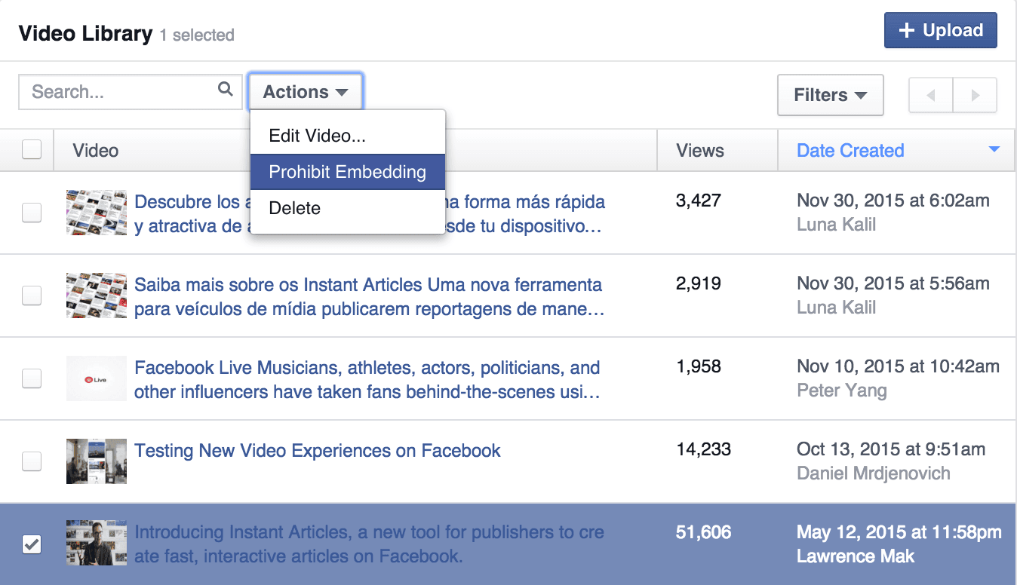Select Prohibit Embedding menu option
This screenshot has width=1017, height=585.
[x=347, y=172]
